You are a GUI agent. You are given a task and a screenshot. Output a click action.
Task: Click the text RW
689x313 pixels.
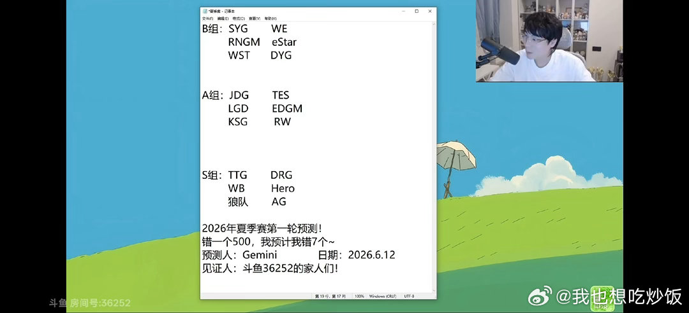[x=282, y=122]
